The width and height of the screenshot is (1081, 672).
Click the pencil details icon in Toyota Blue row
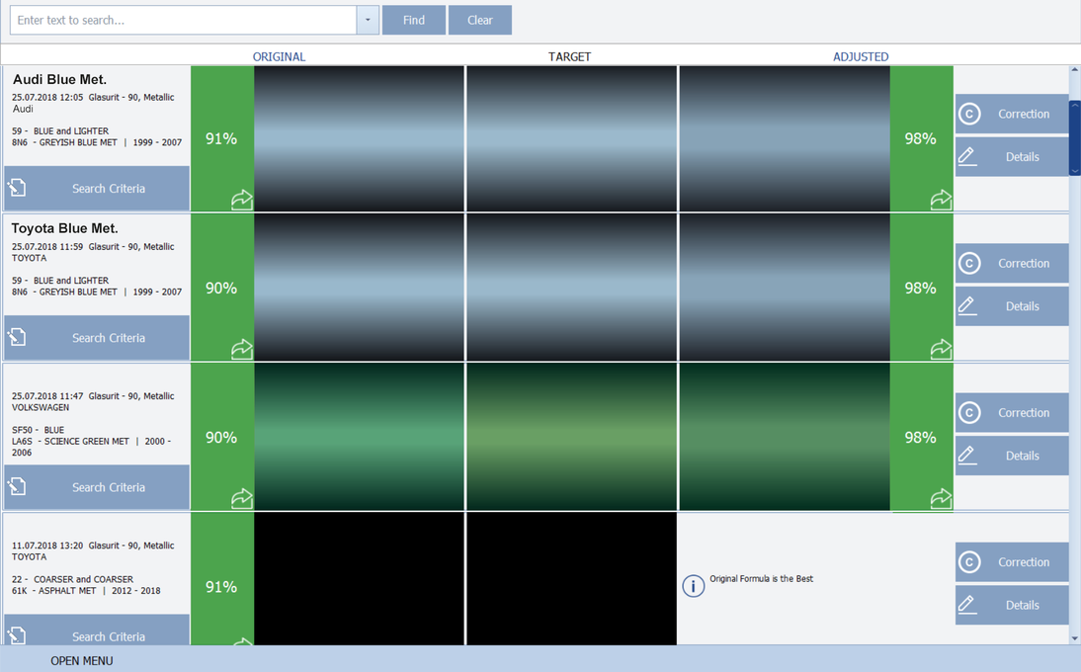pyautogui.click(x=967, y=306)
